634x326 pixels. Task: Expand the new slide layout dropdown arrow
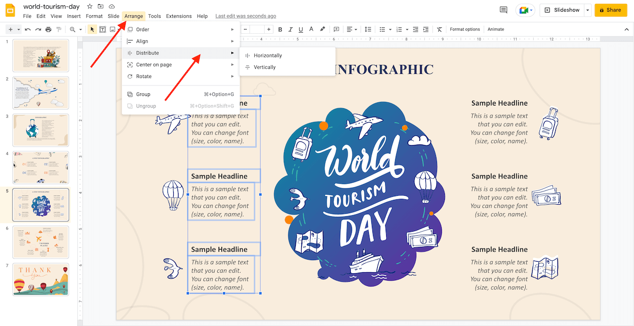point(18,30)
